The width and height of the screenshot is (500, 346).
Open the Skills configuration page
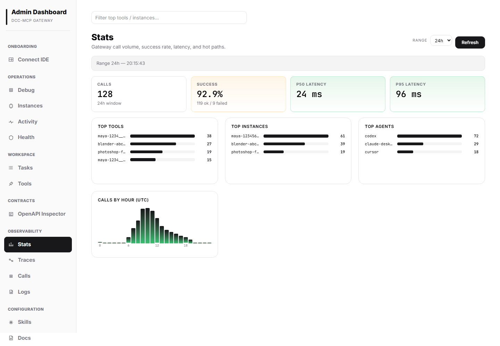click(x=38, y=322)
